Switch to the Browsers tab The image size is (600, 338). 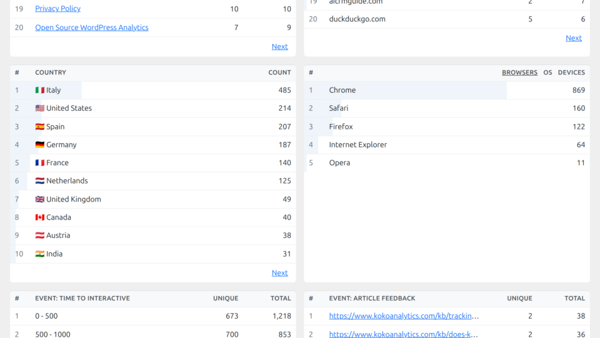[x=519, y=73]
